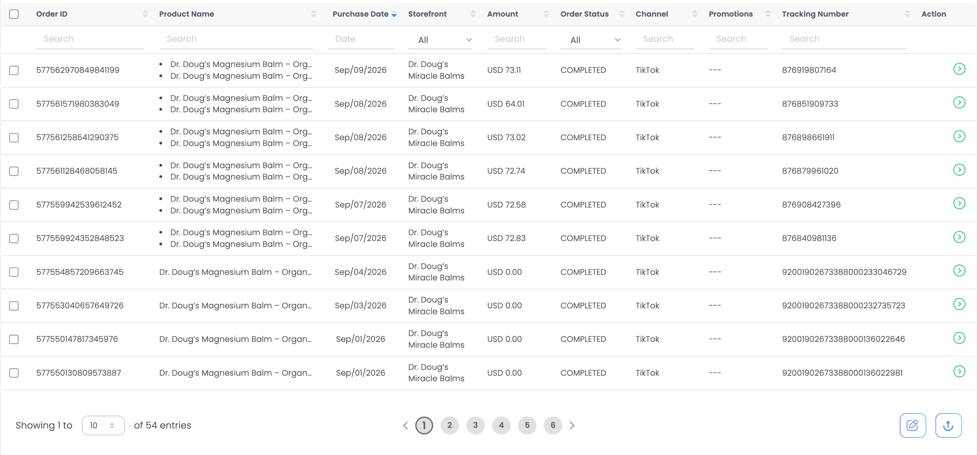Go to page 2

coord(450,425)
